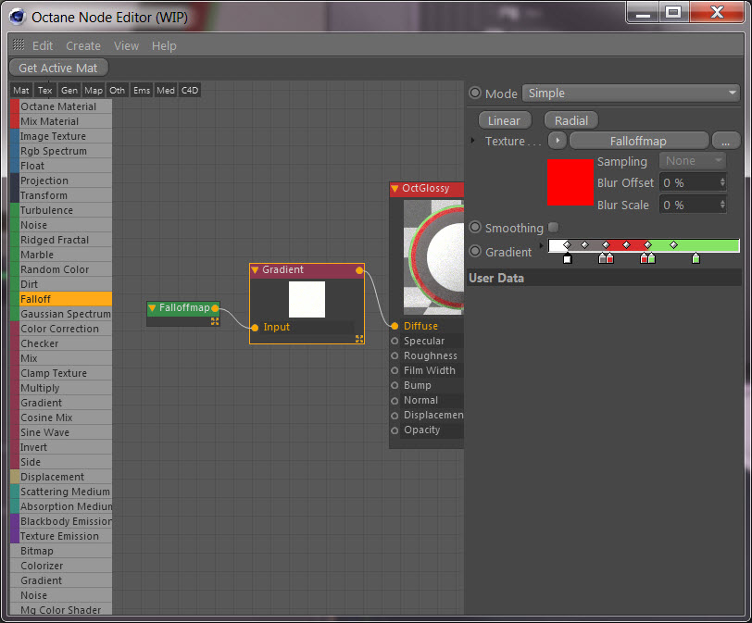752x623 pixels.
Task: Switch to the Ems tab
Action: click(142, 90)
